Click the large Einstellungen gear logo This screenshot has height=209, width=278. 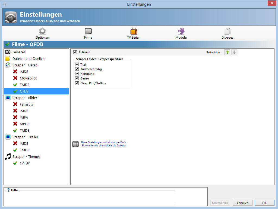coord(11,17)
